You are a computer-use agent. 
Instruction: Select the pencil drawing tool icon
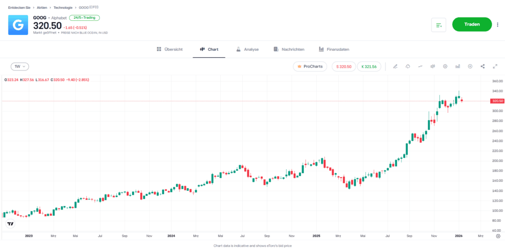(x=395, y=67)
